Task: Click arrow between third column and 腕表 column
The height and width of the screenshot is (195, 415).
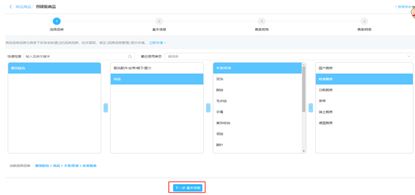Action: pyautogui.click(x=310, y=108)
